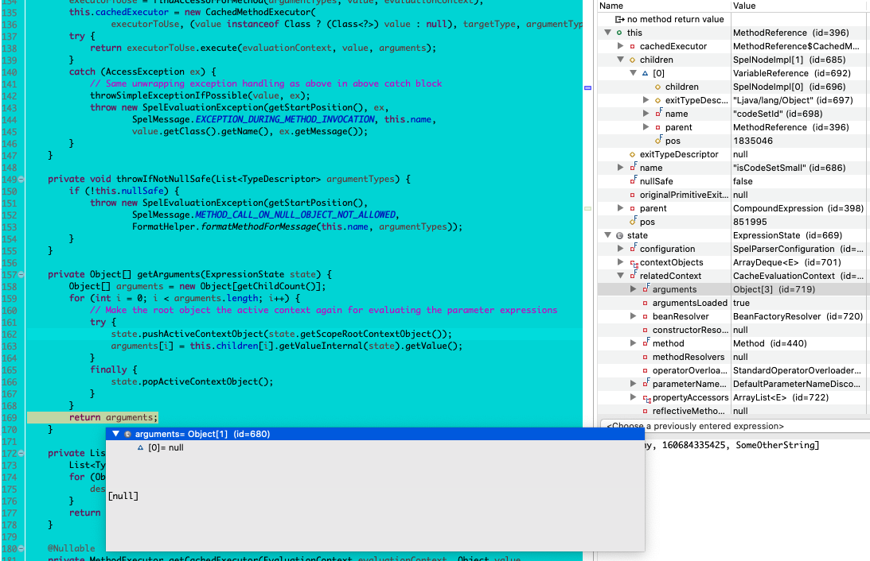Click the cachedExecutor field icon

click(633, 47)
